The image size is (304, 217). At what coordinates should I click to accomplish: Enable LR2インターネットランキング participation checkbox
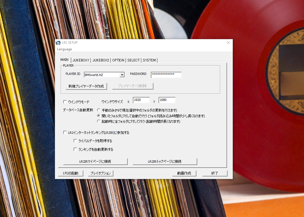coord(65,133)
